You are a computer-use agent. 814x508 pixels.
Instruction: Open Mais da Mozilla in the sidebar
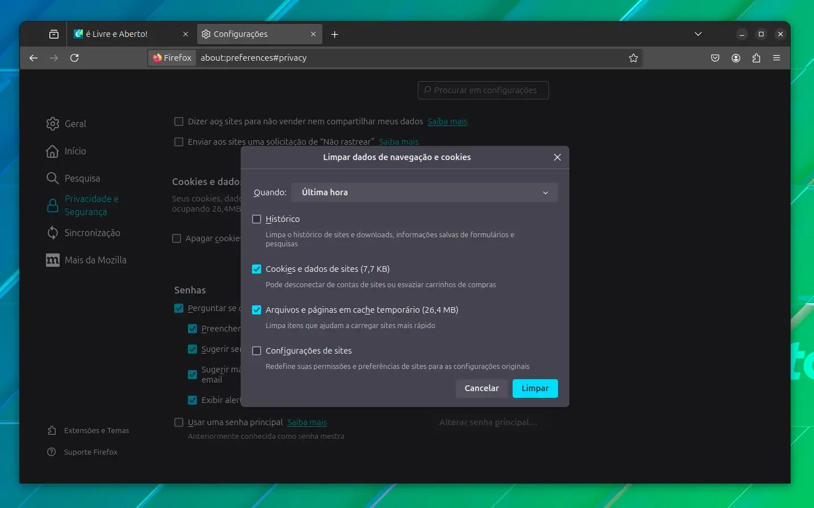pyautogui.click(x=86, y=260)
